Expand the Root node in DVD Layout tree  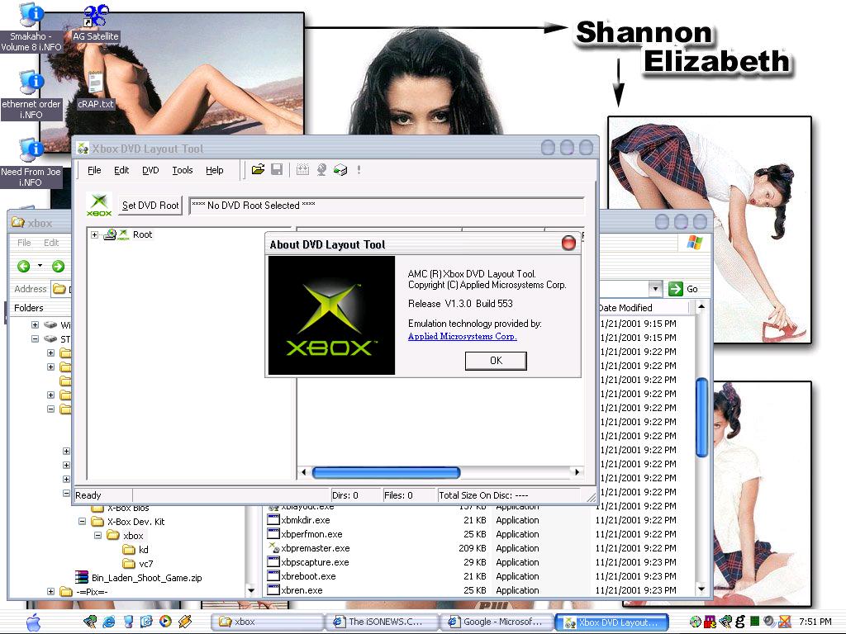(x=94, y=234)
